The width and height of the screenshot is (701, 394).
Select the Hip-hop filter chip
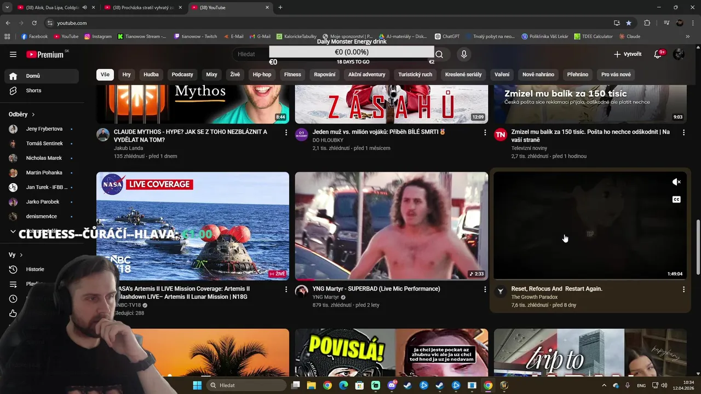[x=262, y=74]
